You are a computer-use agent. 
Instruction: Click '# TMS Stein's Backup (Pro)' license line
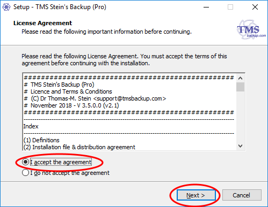[59, 85]
